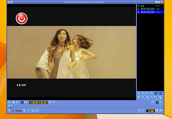Viewport: 172px width, 119px height.
Task: Toggle shuffle mode in the playlist panel
Action: (x=156, y=93)
